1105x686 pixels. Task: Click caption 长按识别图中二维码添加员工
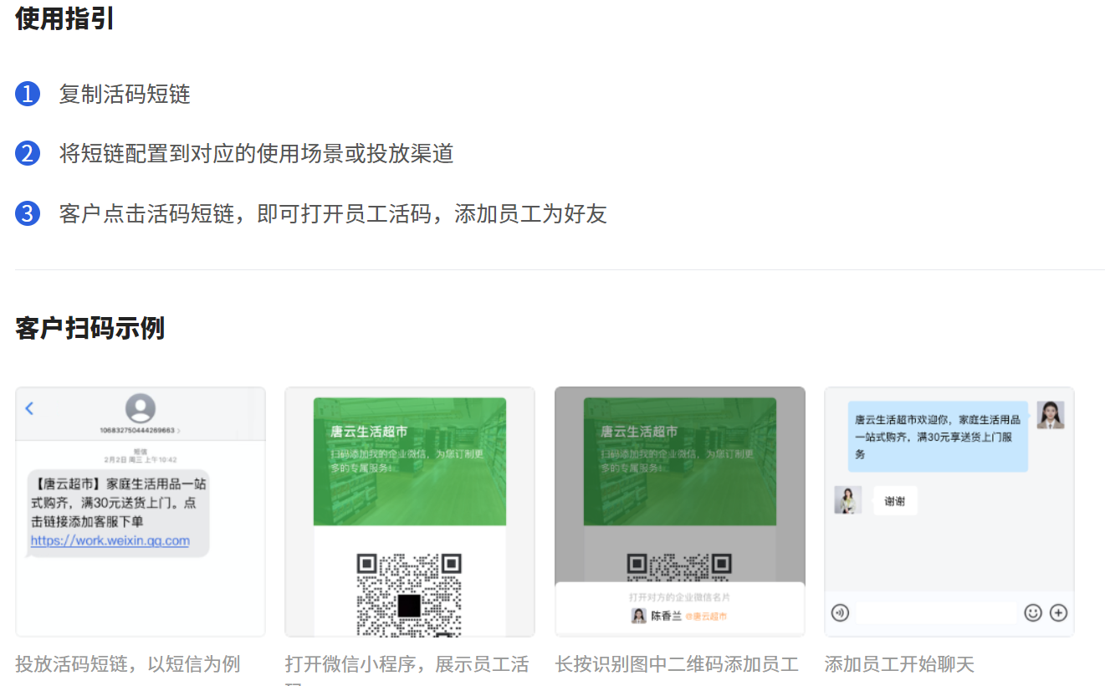pos(677,664)
